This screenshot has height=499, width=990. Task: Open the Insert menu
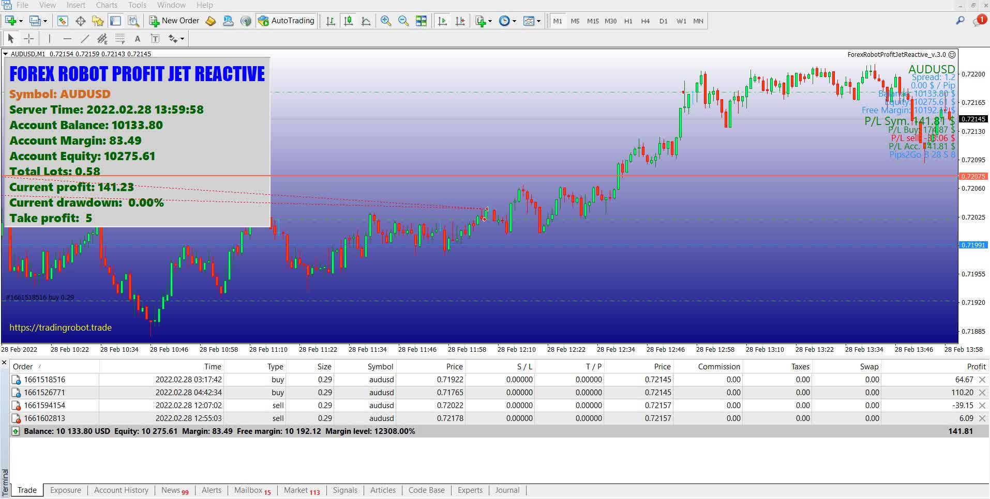[76, 5]
